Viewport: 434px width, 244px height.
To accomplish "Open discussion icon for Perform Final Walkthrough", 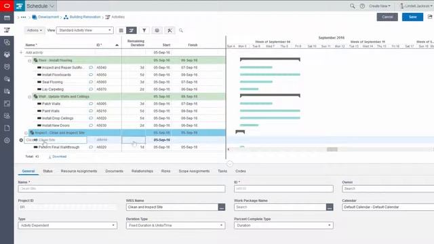I will coord(91,147).
